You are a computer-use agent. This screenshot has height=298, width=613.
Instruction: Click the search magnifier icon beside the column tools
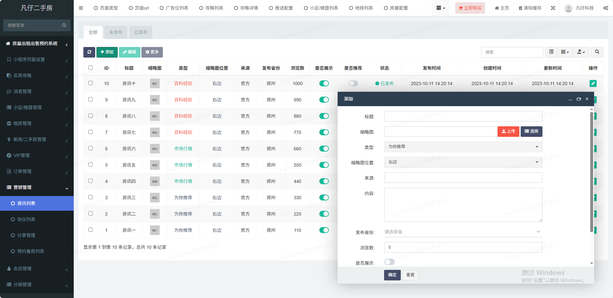(x=597, y=52)
